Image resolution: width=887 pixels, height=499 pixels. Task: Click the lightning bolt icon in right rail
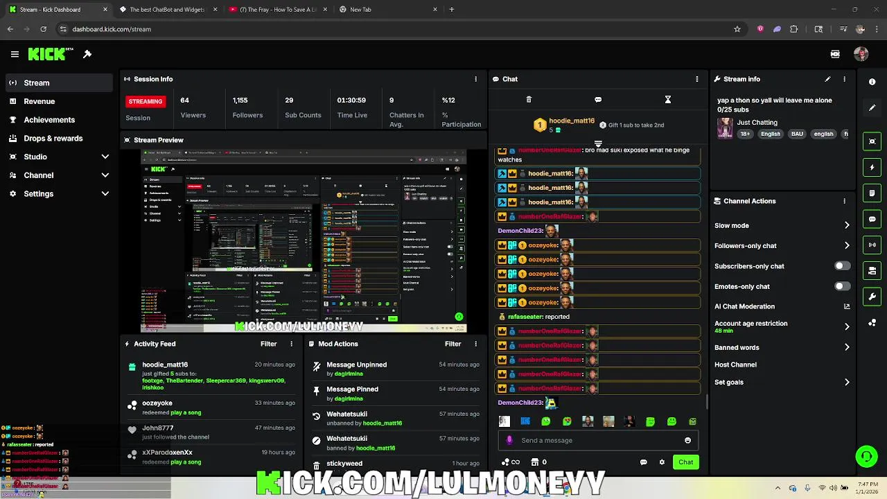click(872, 167)
